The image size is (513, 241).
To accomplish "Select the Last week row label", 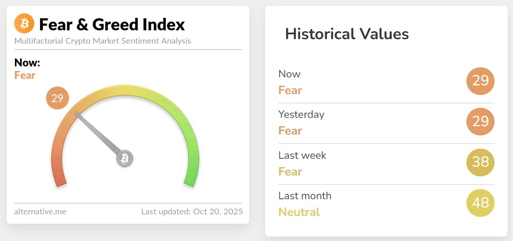I will pyautogui.click(x=302, y=155).
